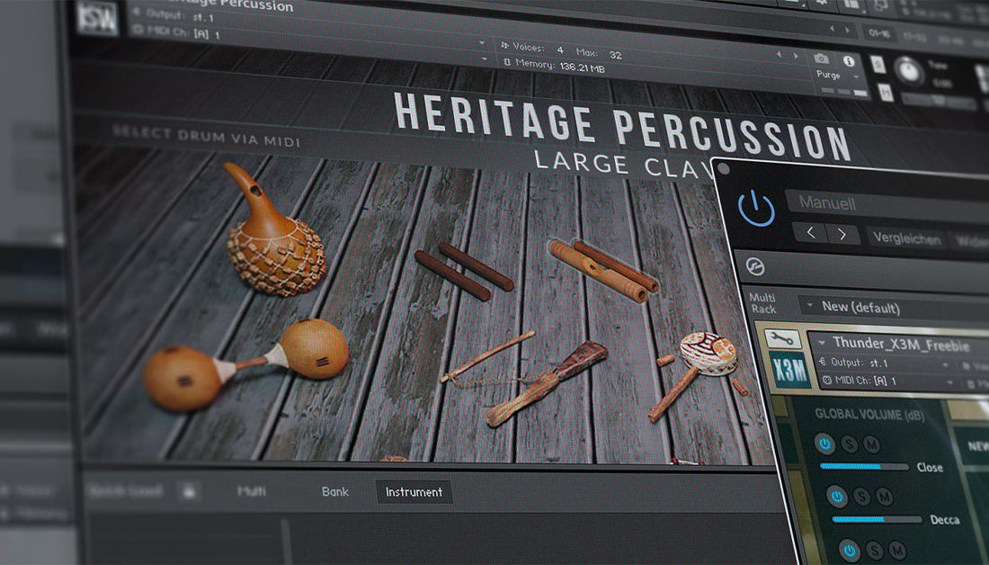Mute the Decca microphone channel
Screen dimensions: 989x565
[885, 497]
